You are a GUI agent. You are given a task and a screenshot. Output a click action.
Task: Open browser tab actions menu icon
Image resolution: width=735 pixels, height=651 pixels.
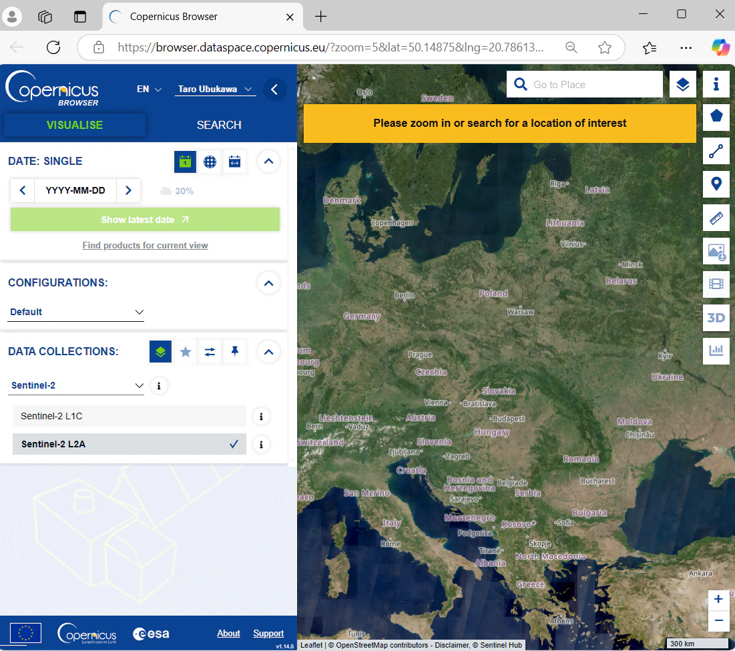(80, 17)
